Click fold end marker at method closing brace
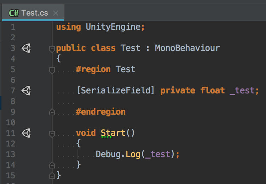 pyautogui.click(x=52, y=165)
